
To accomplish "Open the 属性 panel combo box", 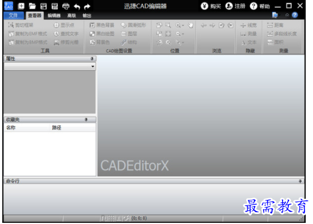I will click(x=49, y=66).
